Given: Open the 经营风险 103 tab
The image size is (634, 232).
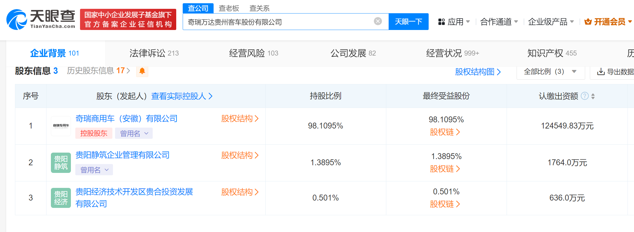Looking at the screenshot, I should click(x=254, y=53).
